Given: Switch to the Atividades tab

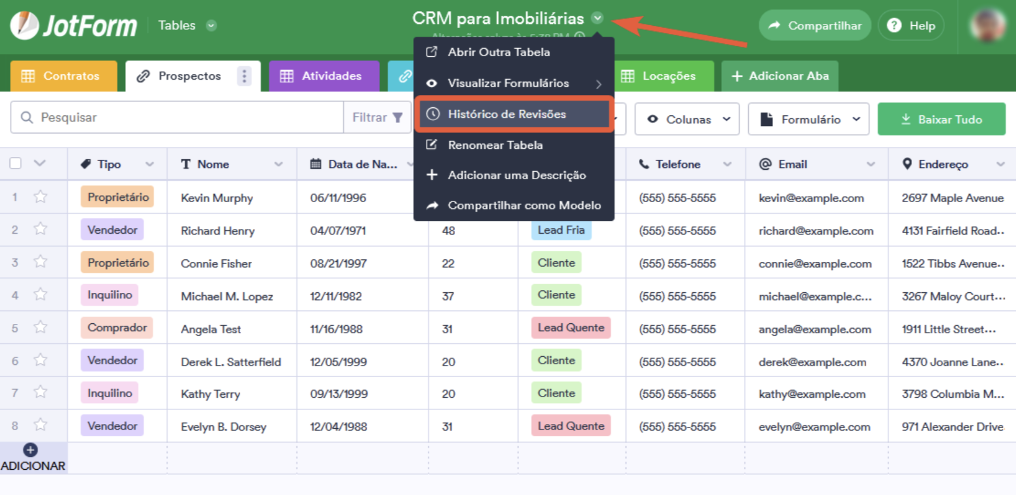Looking at the screenshot, I should (324, 76).
